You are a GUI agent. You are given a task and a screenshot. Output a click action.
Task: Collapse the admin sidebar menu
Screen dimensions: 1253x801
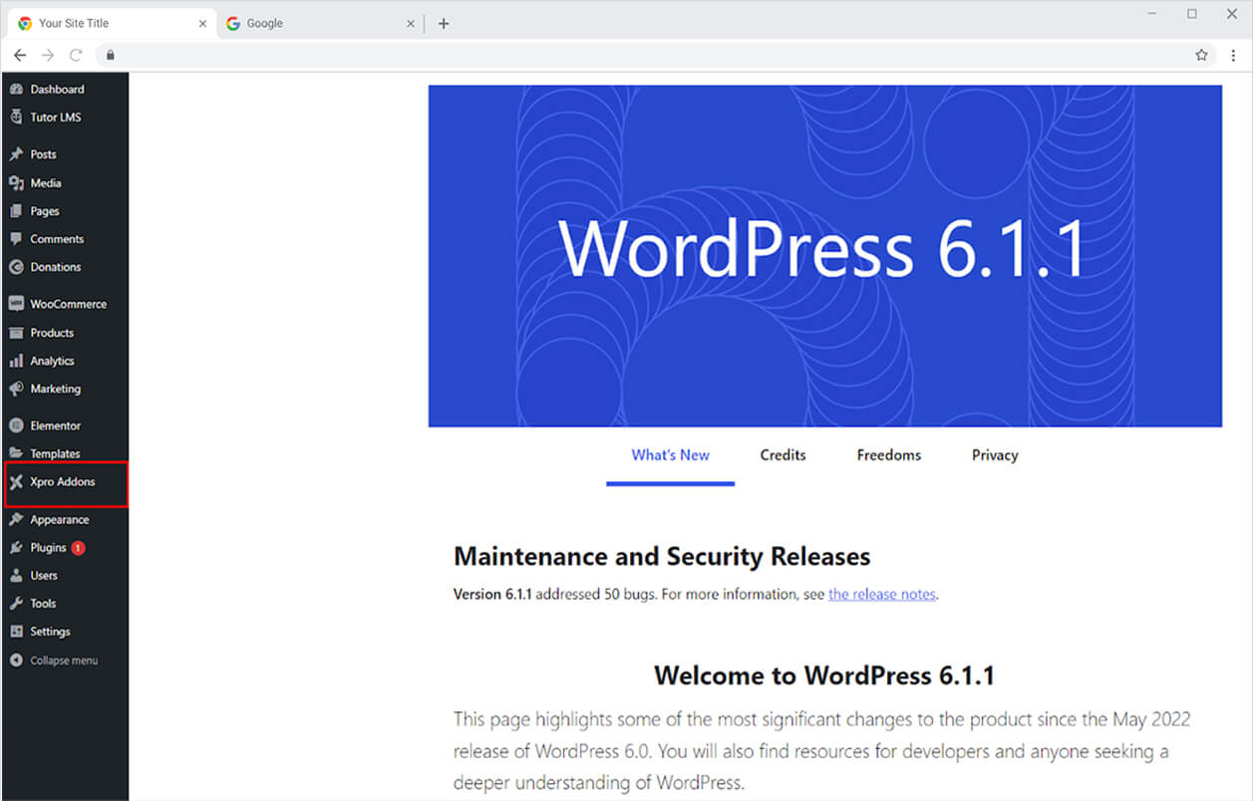coord(55,661)
